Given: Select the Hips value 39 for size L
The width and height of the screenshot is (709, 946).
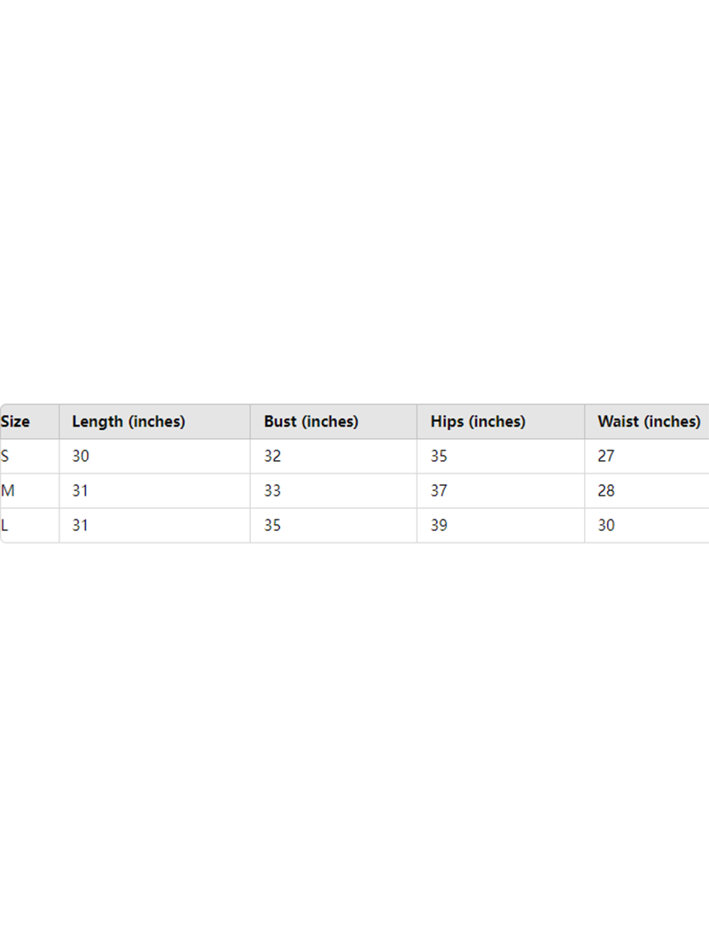Looking at the screenshot, I should [x=439, y=526].
